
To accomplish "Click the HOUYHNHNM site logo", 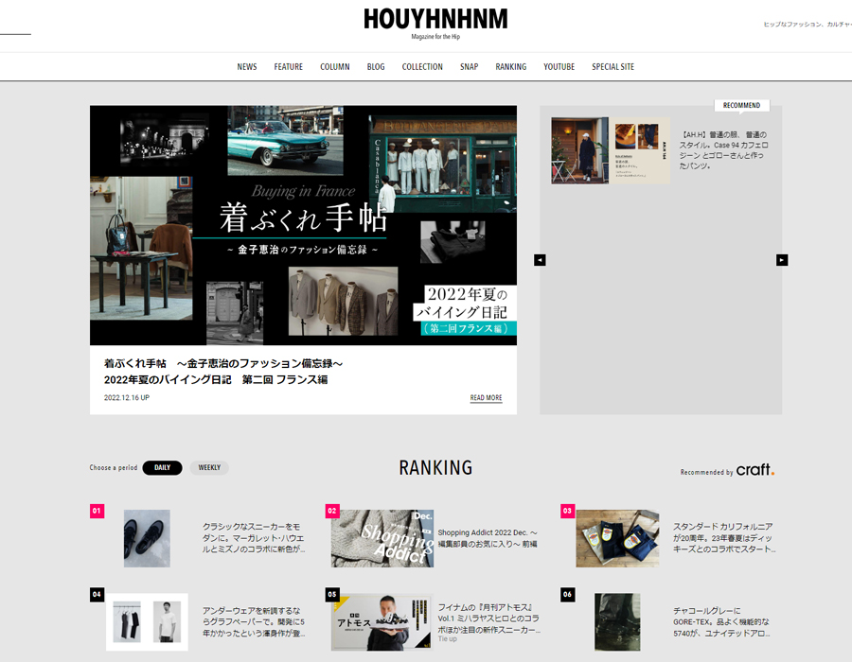I will [x=435, y=20].
